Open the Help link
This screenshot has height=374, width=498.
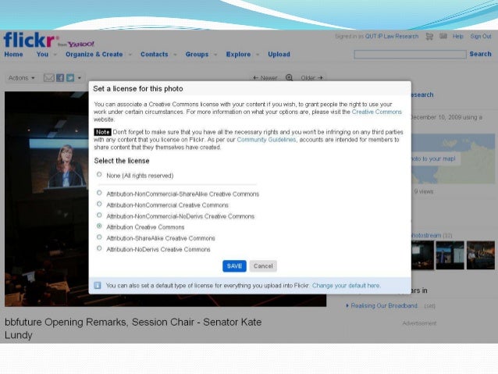(457, 37)
